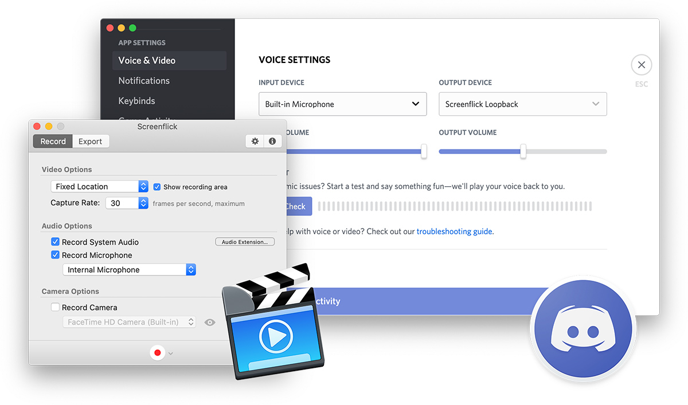
Task: Open Keybinds in Discord settings sidebar
Action: (x=136, y=101)
